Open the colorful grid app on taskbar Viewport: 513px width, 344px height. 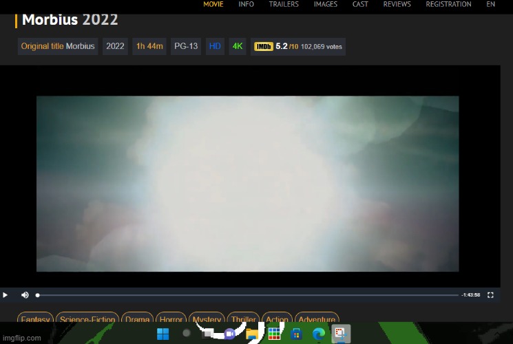274,334
